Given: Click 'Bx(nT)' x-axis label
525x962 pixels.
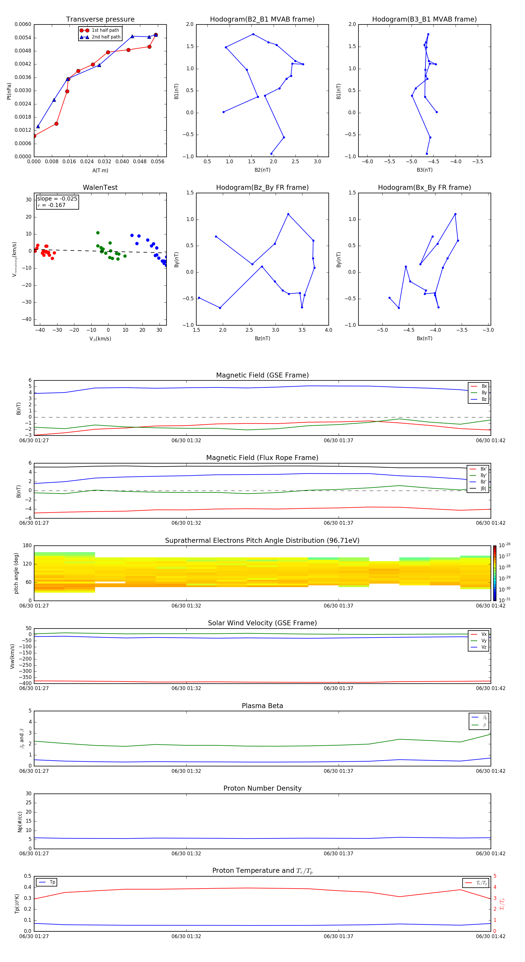Looking at the screenshot, I should click(424, 338).
